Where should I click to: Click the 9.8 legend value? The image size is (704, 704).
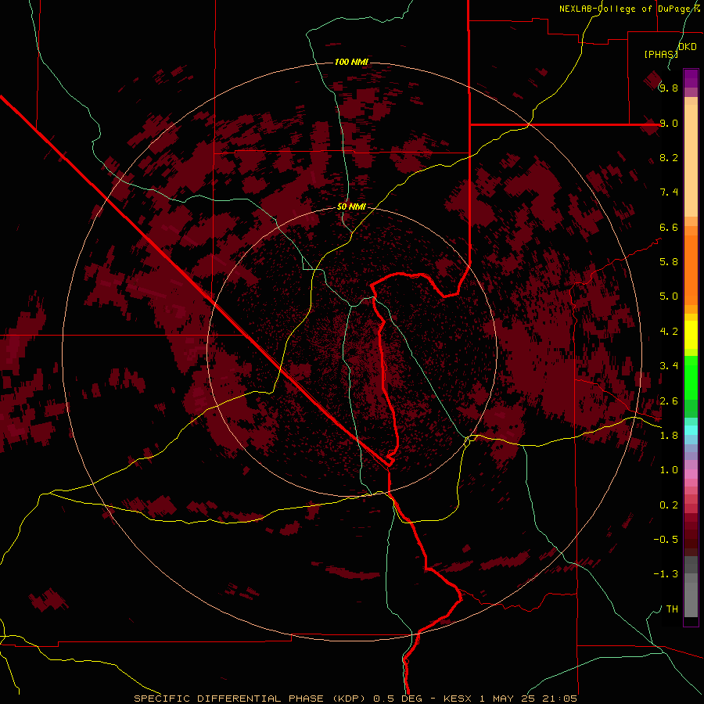(x=669, y=88)
